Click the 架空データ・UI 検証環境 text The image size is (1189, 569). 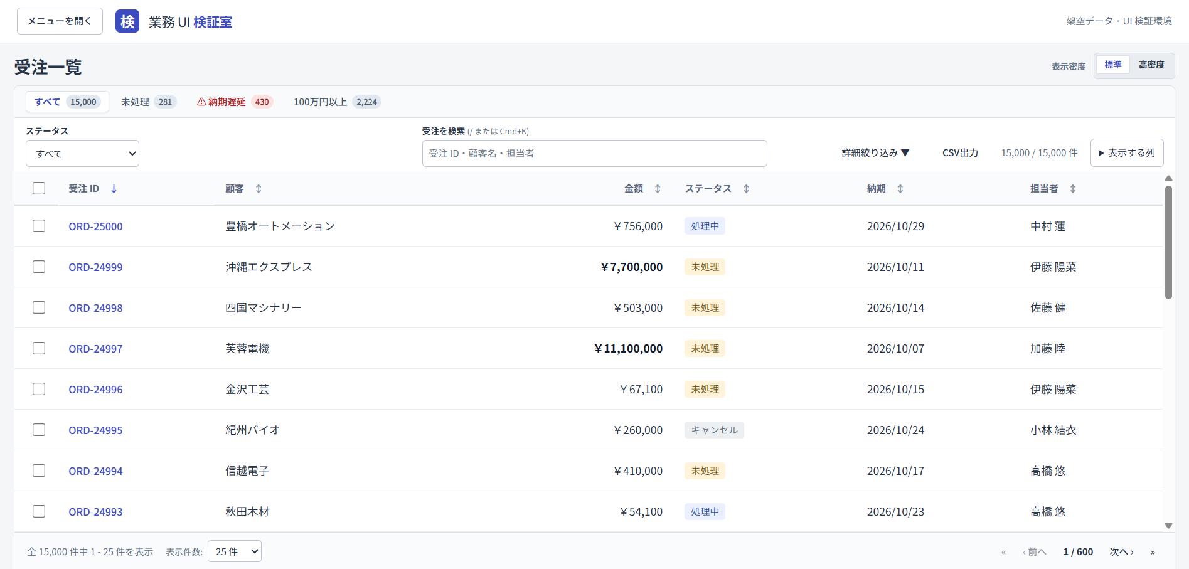[1119, 21]
